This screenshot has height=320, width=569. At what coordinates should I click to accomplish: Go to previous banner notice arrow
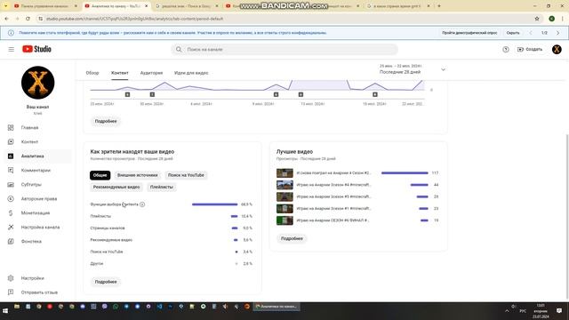531,33
